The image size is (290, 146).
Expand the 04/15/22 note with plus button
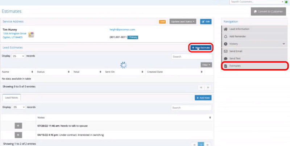pyautogui.click(x=18, y=135)
